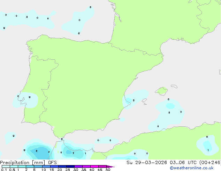Viewport: 221px width, 171px height.
Task: Click the '35' legend scale label
Action: [84, 170]
